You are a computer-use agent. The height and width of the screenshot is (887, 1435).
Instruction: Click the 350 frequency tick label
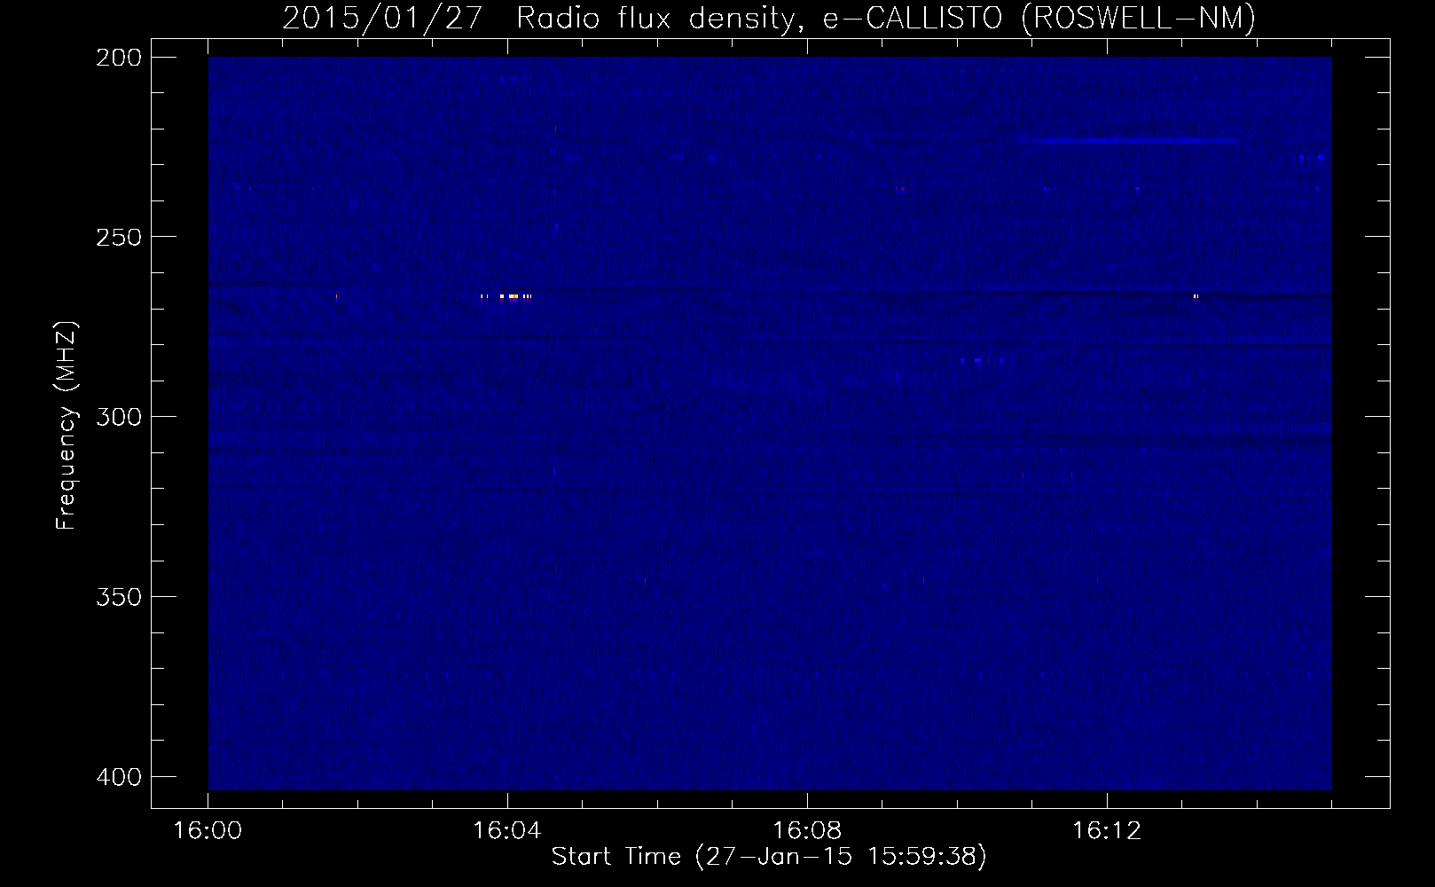(x=117, y=596)
